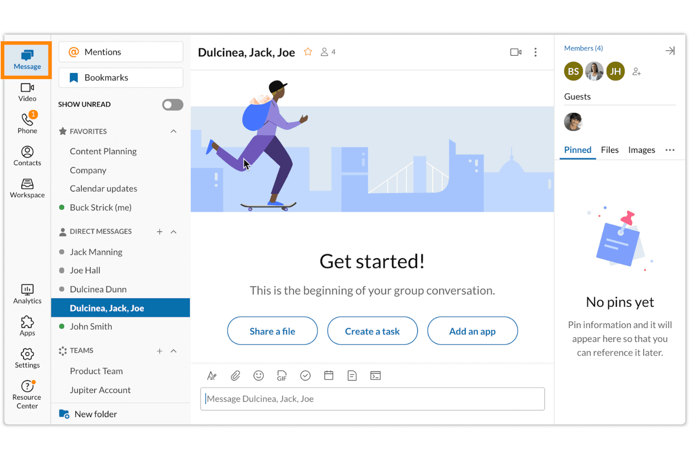Attach a file using the paperclip icon

pos(235,375)
